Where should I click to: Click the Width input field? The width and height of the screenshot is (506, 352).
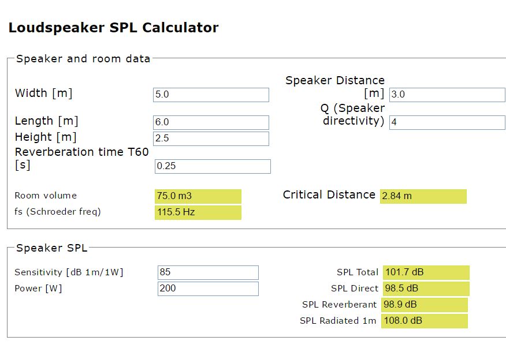pyautogui.click(x=211, y=95)
